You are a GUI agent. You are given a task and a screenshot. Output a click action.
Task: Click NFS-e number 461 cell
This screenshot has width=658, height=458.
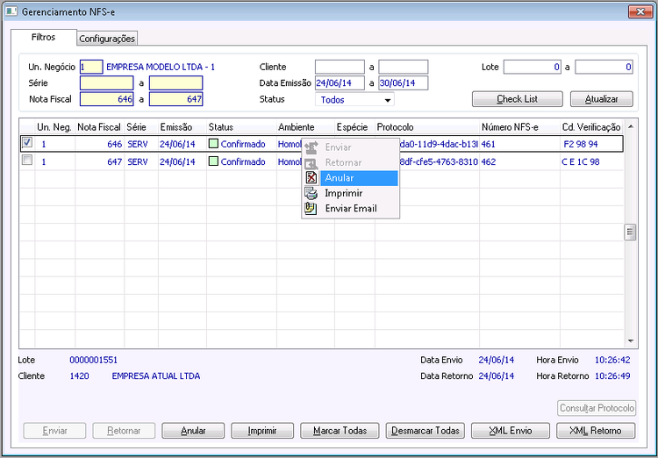coord(519,145)
